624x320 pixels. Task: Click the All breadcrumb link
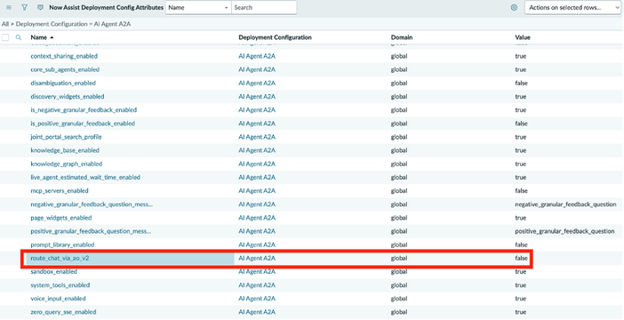coord(4,24)
